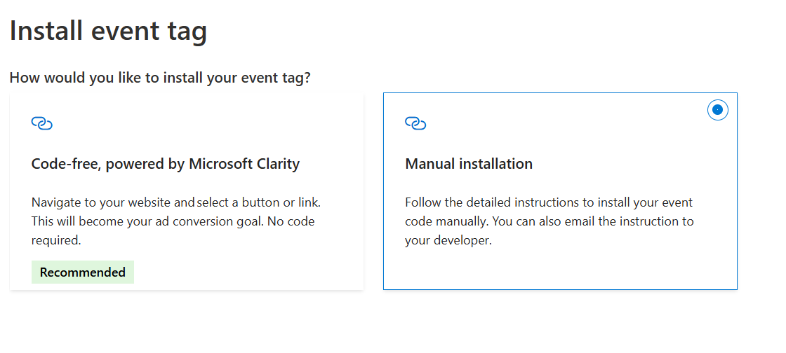The image size is (786, 353).
Task: Click the 'required.' text on Code-free card
Action: click(56, 240)
